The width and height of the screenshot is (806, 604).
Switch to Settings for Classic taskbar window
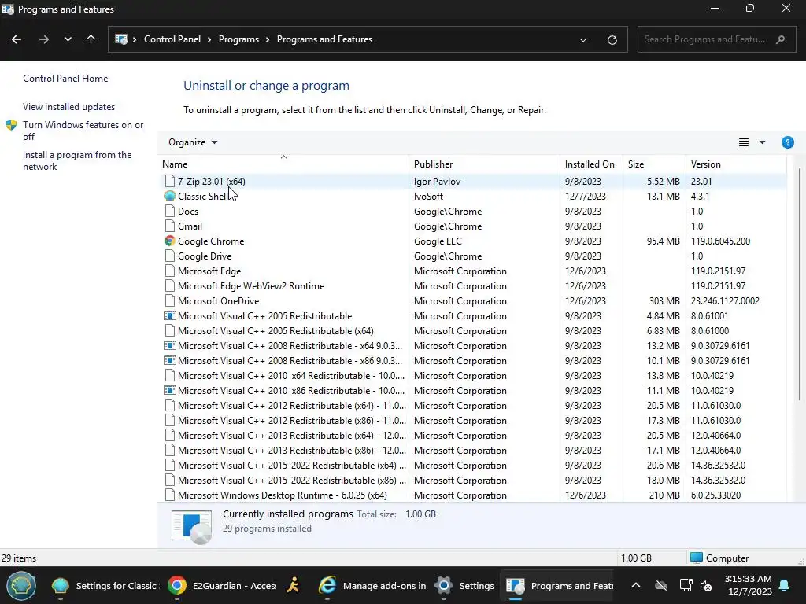(x=105, y=585)
